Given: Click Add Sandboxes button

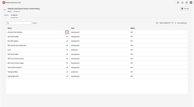Looking at the screenshot, I should pos(181,23).
